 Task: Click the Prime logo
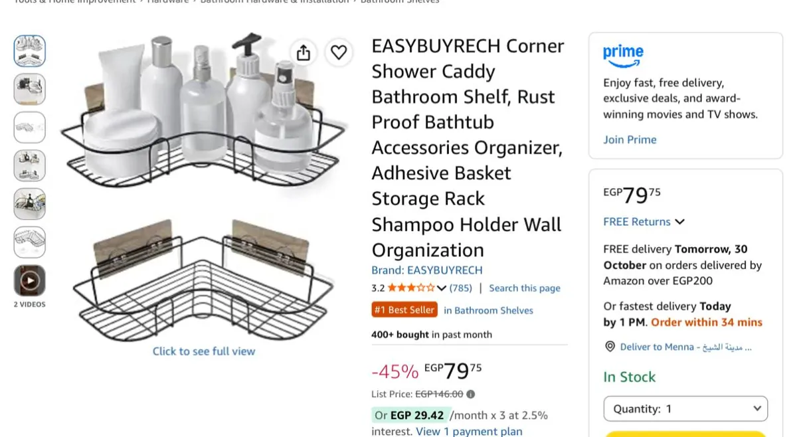pyautogui.click(x=623, y=56)
